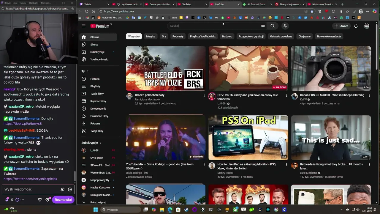Image resolution: width=380 pixels, height=214 pixels.
Task: Open the PS5 On iPad video thumbnail
Action: pos(248,138)
